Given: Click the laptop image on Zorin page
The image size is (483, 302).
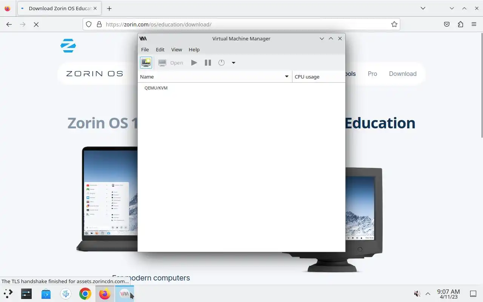Looking at the screenshot, I should [x=107, y=199].
